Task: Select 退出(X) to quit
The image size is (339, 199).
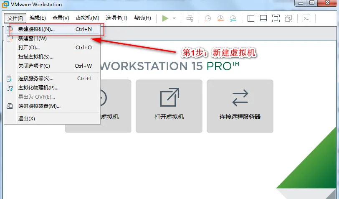Action: (52, 119)
